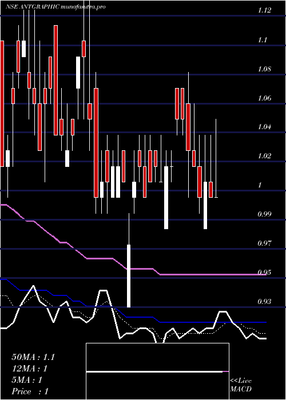This screenshot has height=400, width=286.
Task: Click the tall white candlestick reaching 0.93
Action: point(129,276)
